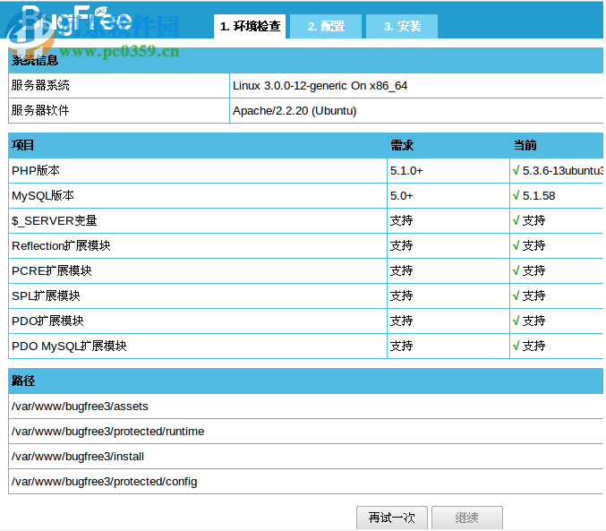Select the PHP版本 row label
The width and height of the screenshot is (606, 531).
coord(36,170)
